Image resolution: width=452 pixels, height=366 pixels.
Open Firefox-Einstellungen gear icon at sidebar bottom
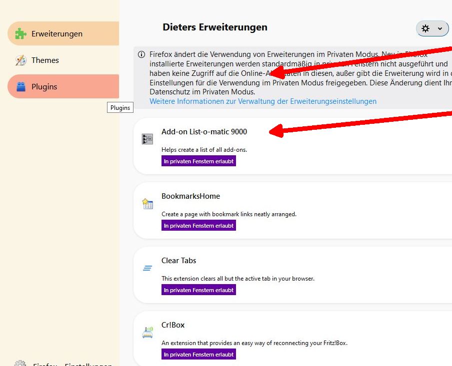[x=20, y=363]
